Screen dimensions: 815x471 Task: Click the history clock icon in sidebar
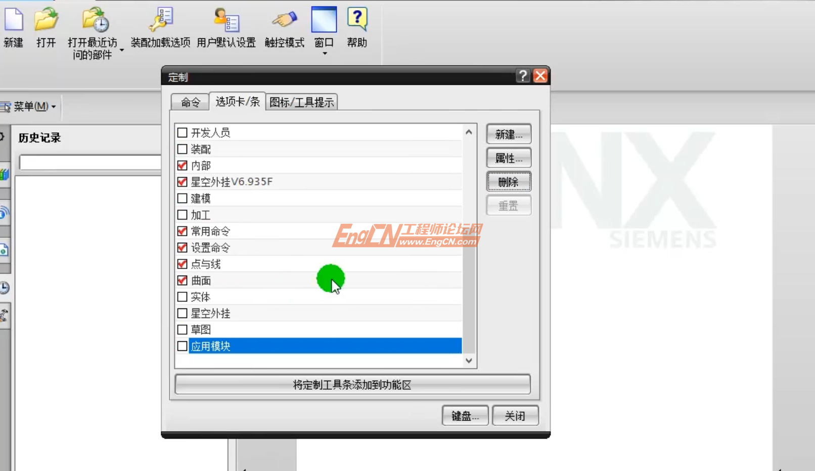click(x=5, y=288)
